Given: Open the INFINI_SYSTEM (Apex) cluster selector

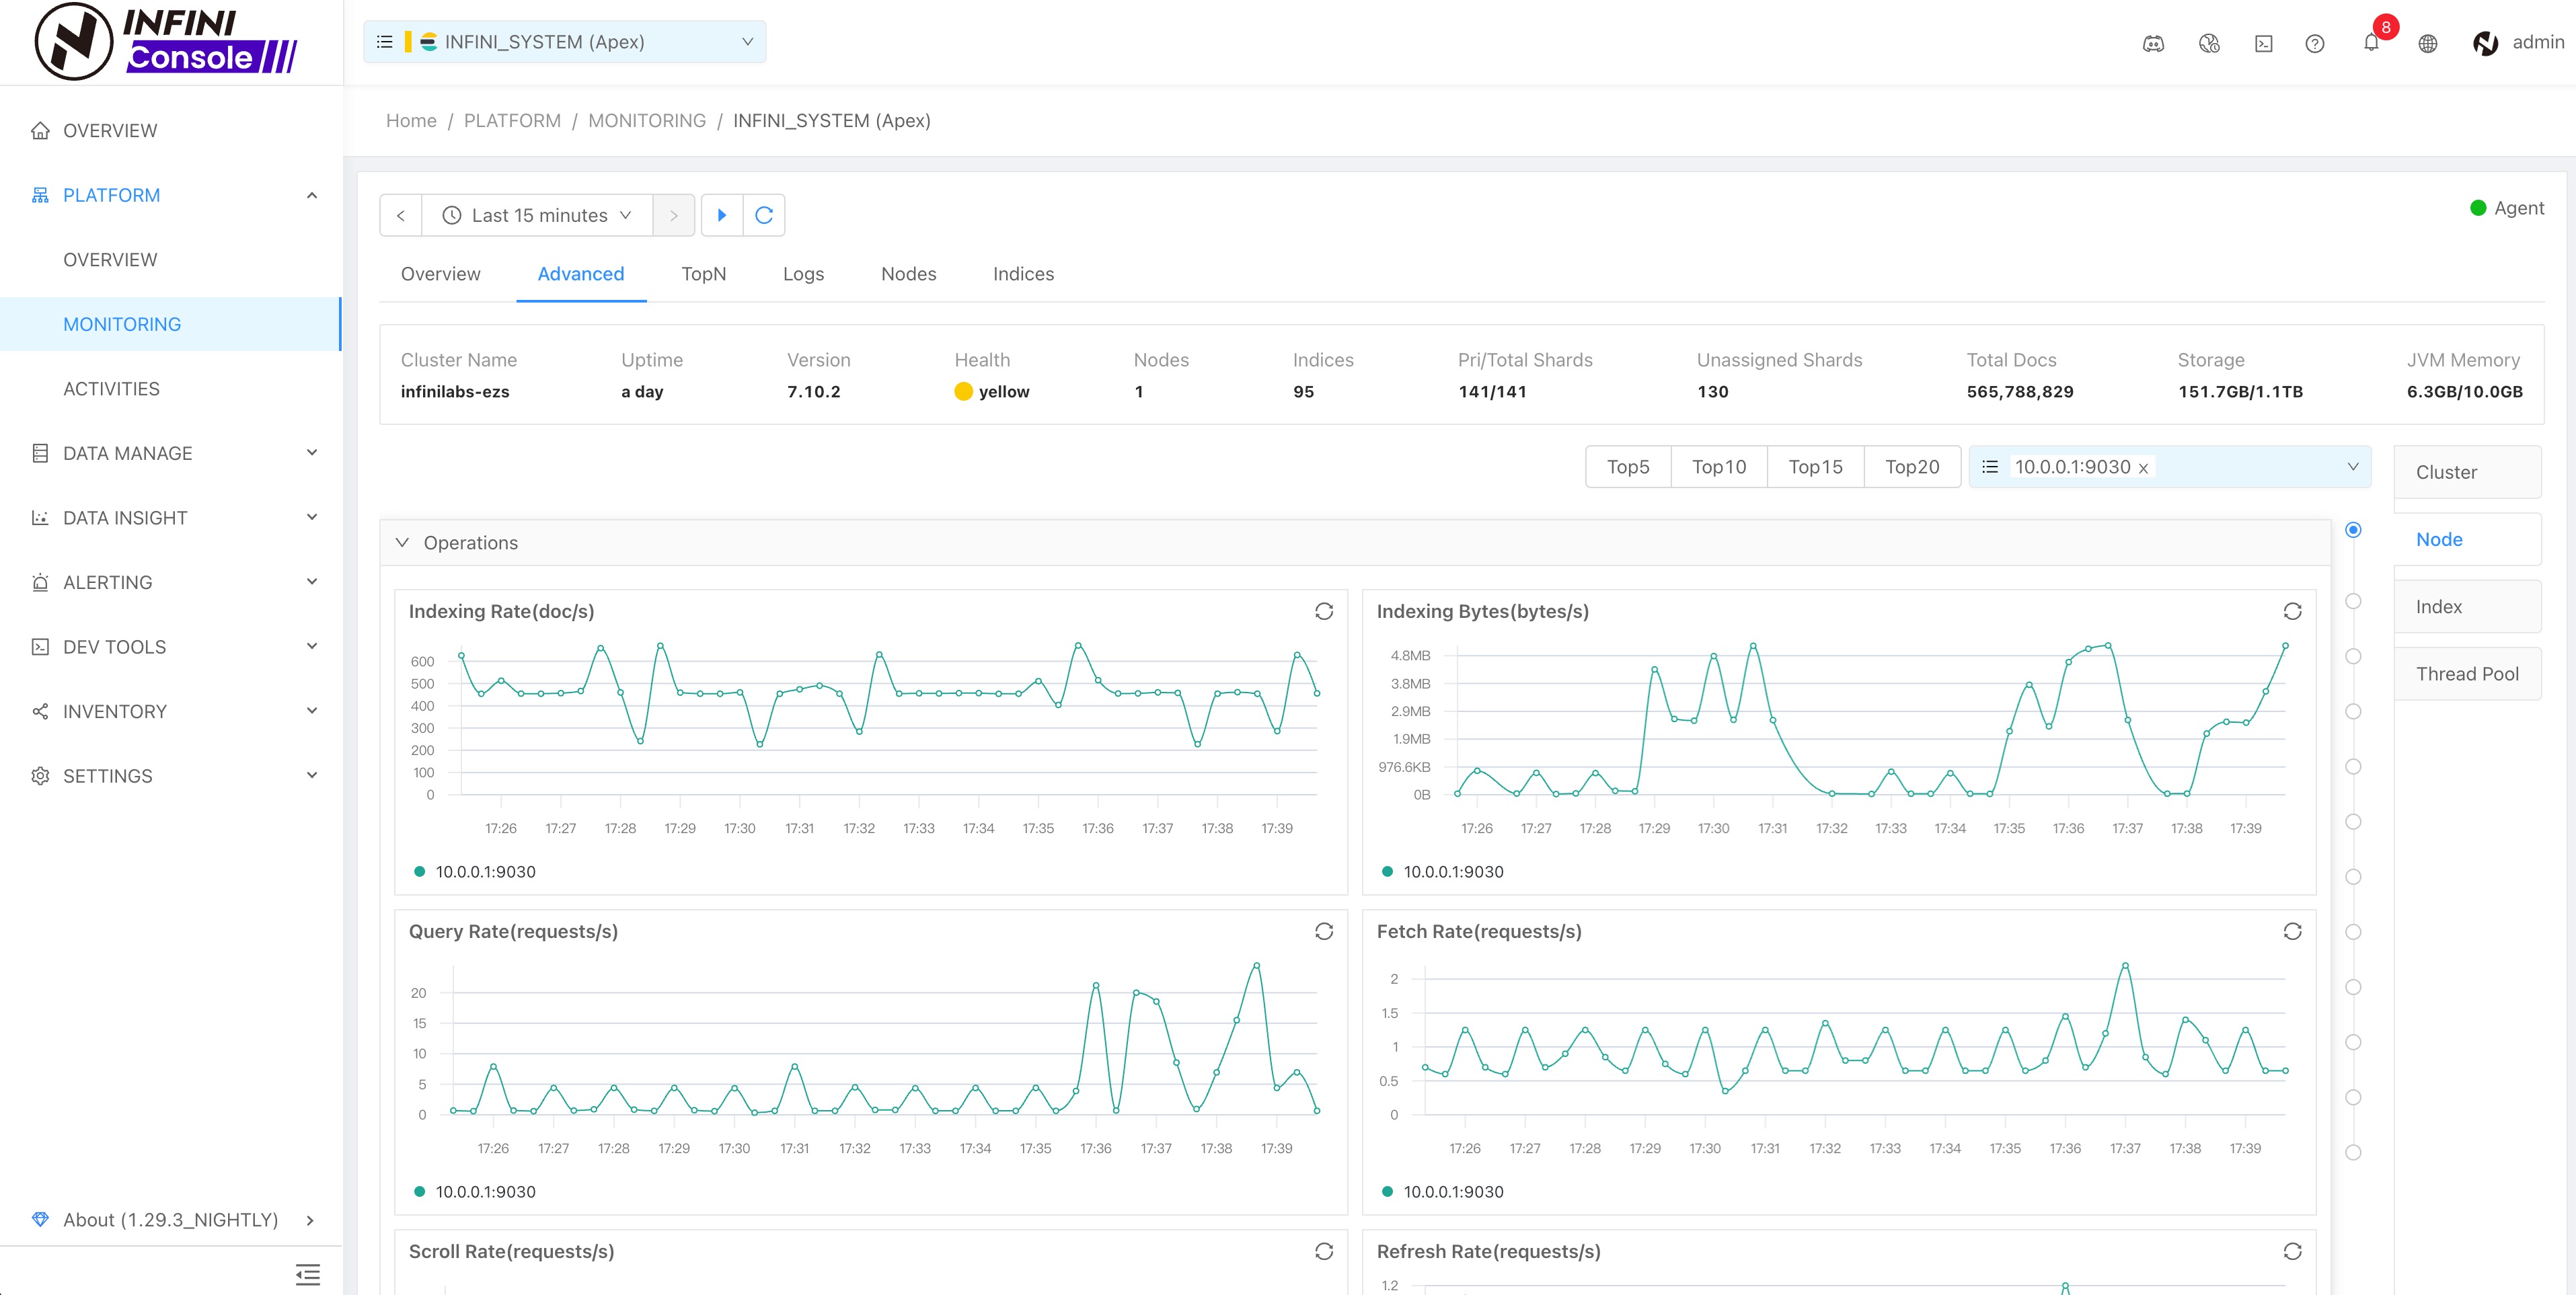Looking at the screenshot, I should [x=564, y=42].
